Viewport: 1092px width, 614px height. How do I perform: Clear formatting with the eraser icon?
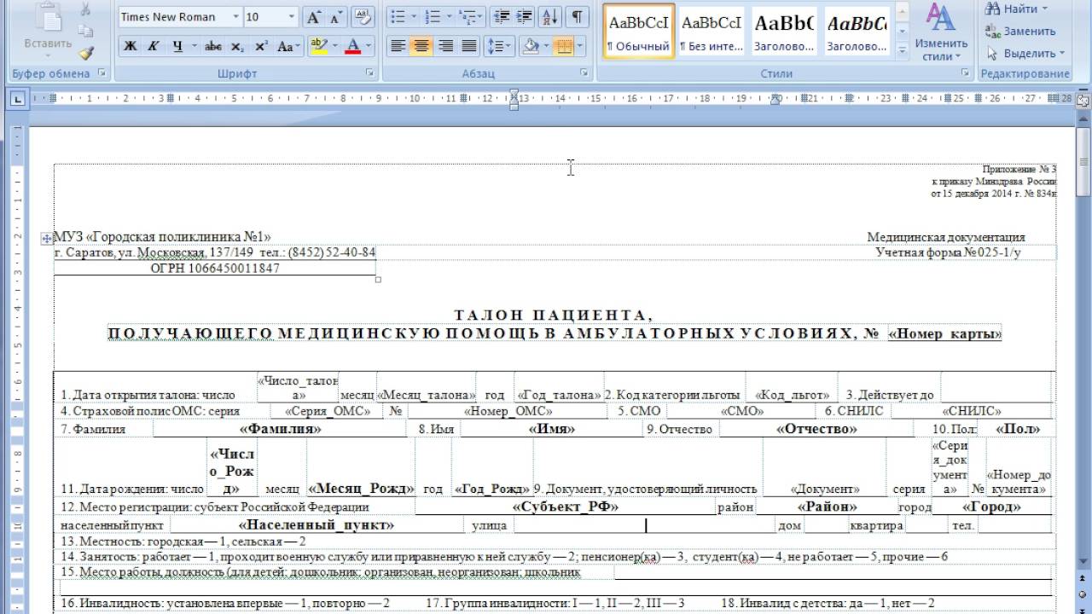pos(363,17)
